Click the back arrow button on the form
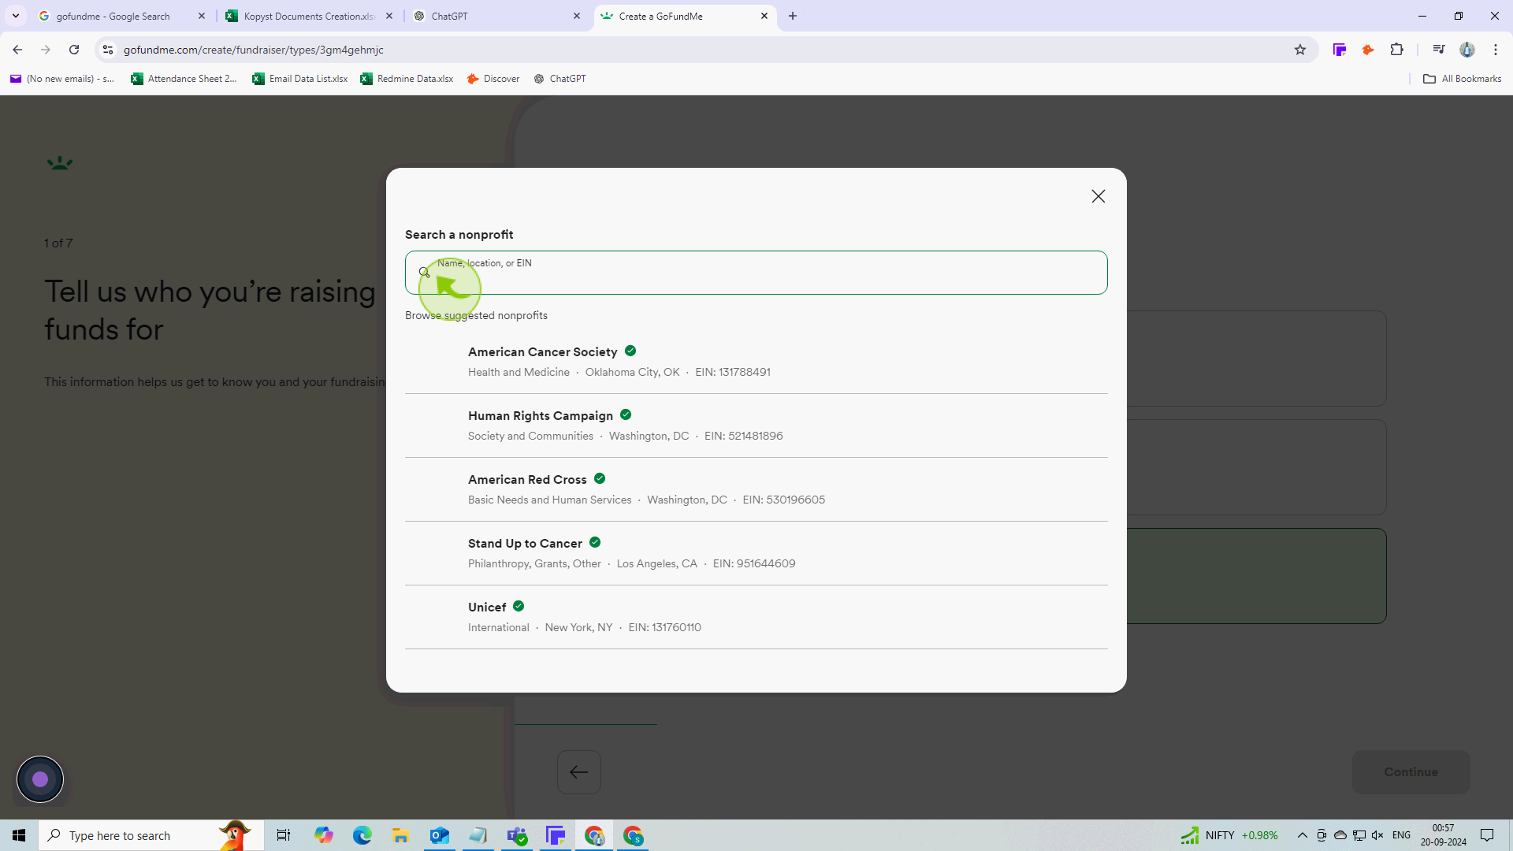The height and width of the screenshot is (851, 1513). click(579, 772)
